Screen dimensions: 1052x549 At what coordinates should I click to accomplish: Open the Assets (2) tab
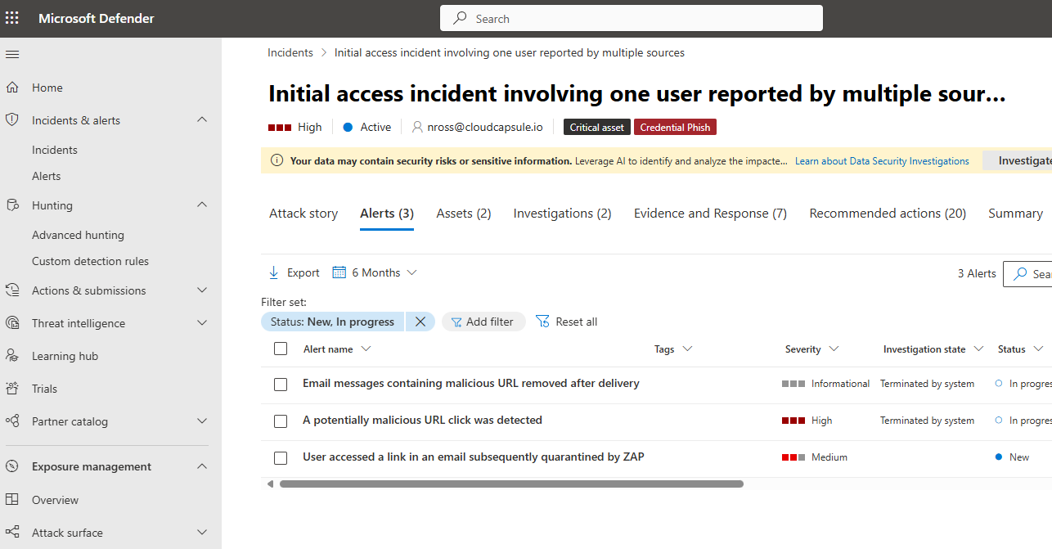pyautogui.click(x=464, y=214)
